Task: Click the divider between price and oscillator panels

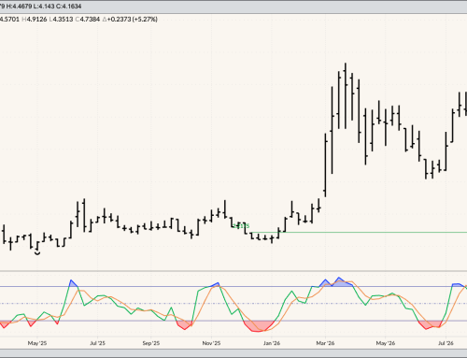Action: [x=233, y=271]
